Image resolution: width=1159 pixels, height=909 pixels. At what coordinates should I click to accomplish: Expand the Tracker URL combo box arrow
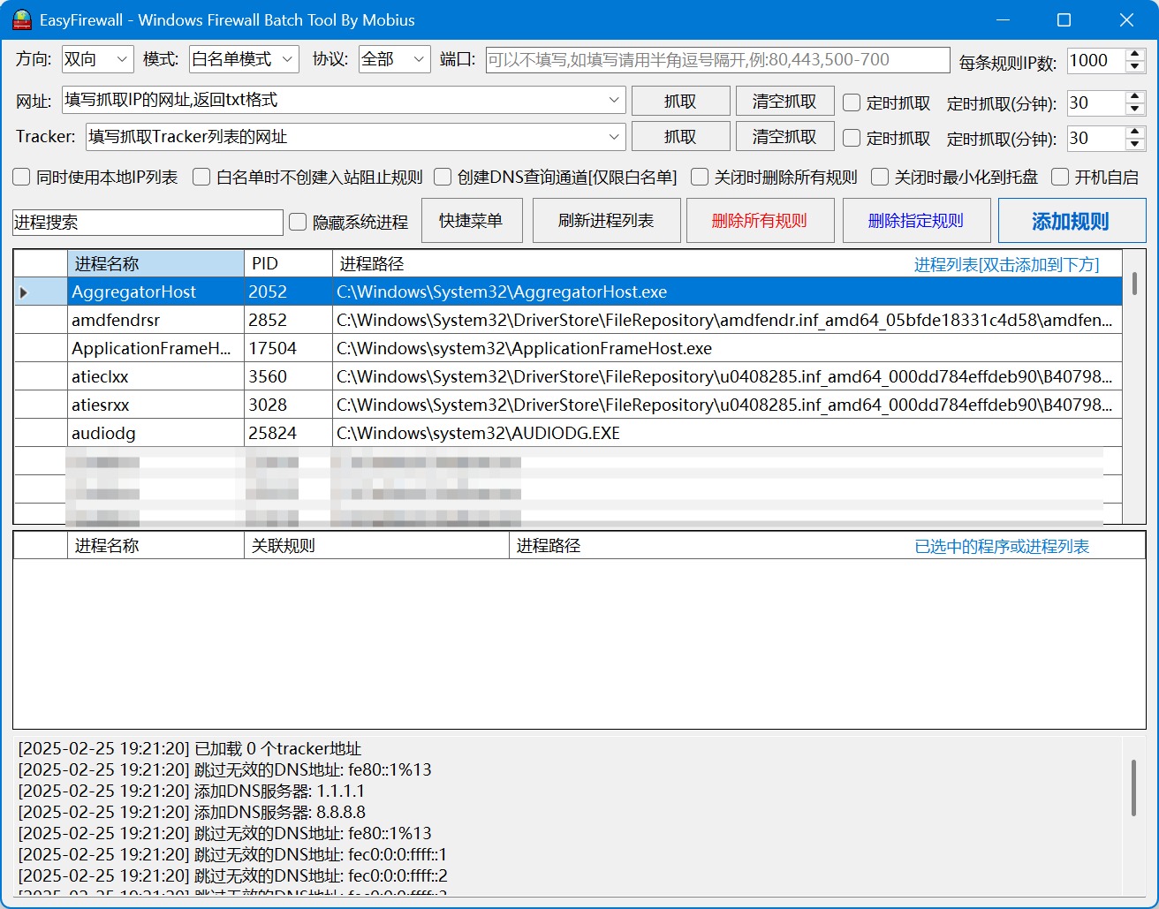614,137
